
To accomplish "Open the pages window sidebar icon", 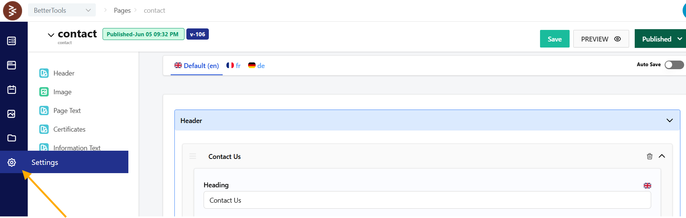I will point(12,65).
